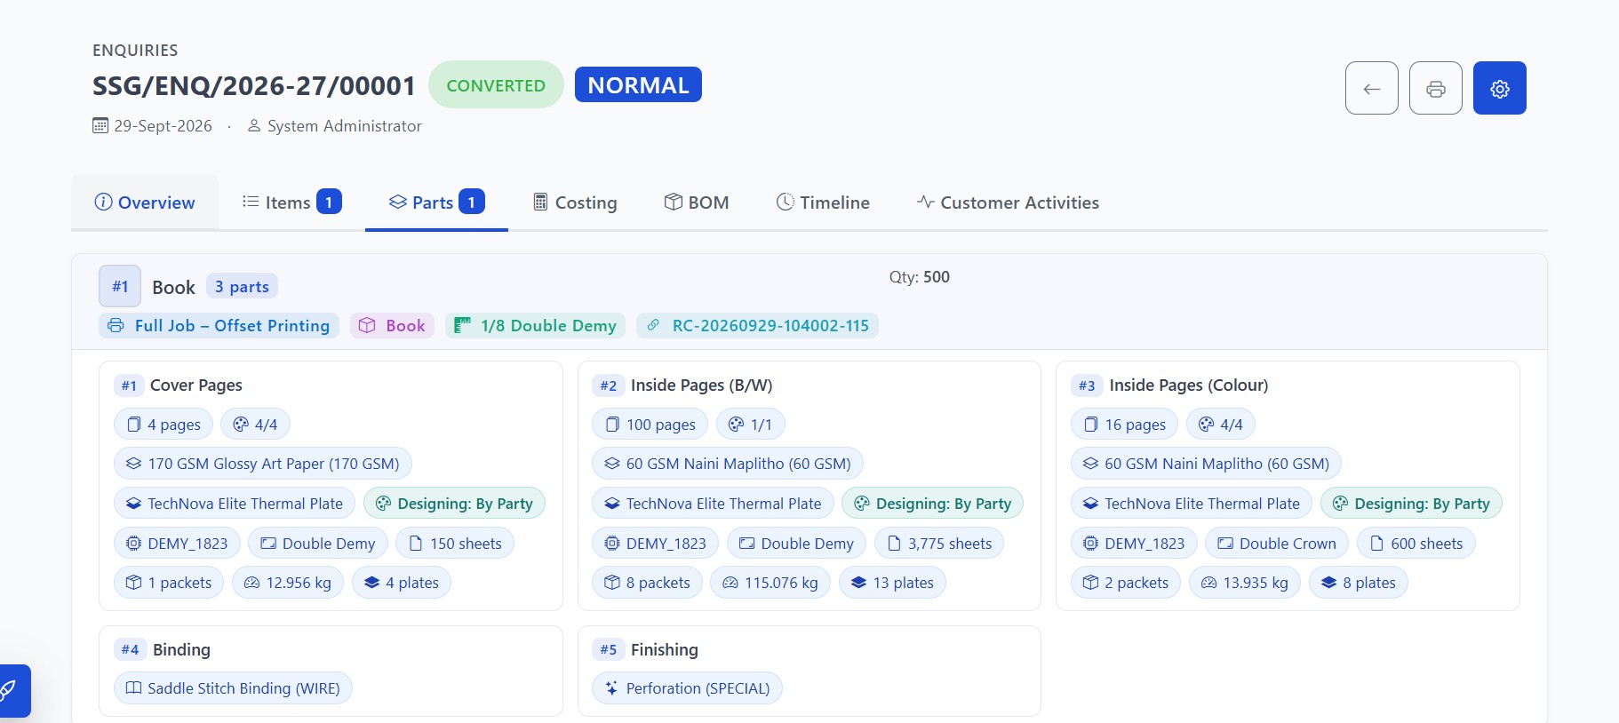Click the rocket icon at bottom left

pyautogui.click(x=9, y=690)
